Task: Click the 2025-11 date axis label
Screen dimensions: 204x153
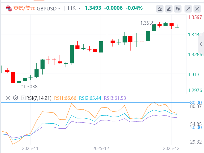Action: tap(30, 149)
